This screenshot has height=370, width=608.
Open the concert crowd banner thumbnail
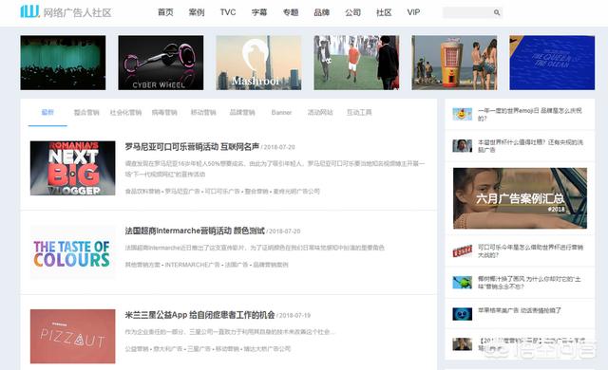point(63,63)
